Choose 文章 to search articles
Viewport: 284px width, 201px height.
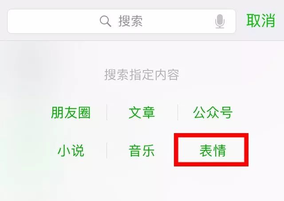click(x=142, y=113)
